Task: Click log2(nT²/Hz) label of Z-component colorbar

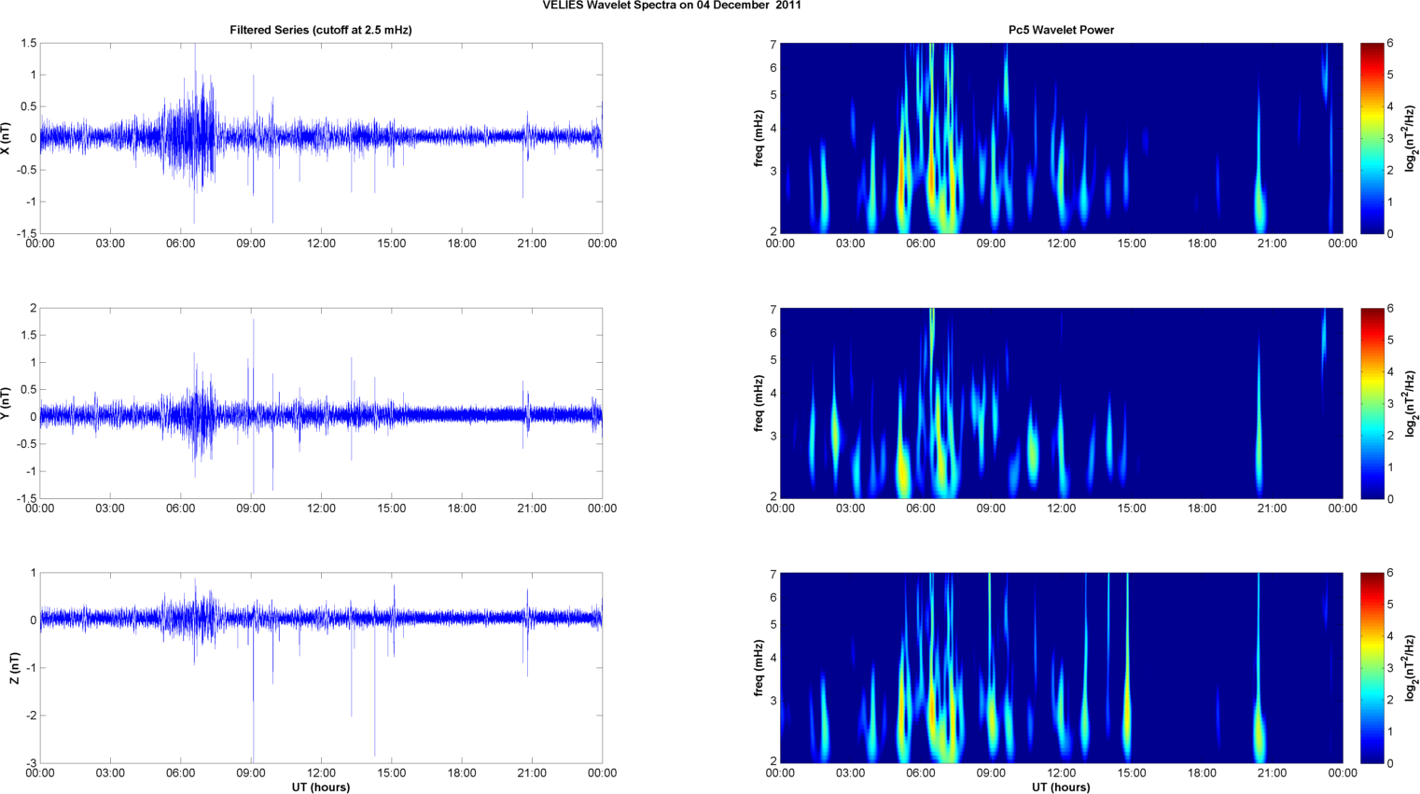Action: pyautogui.click(x=1411, y=668)
